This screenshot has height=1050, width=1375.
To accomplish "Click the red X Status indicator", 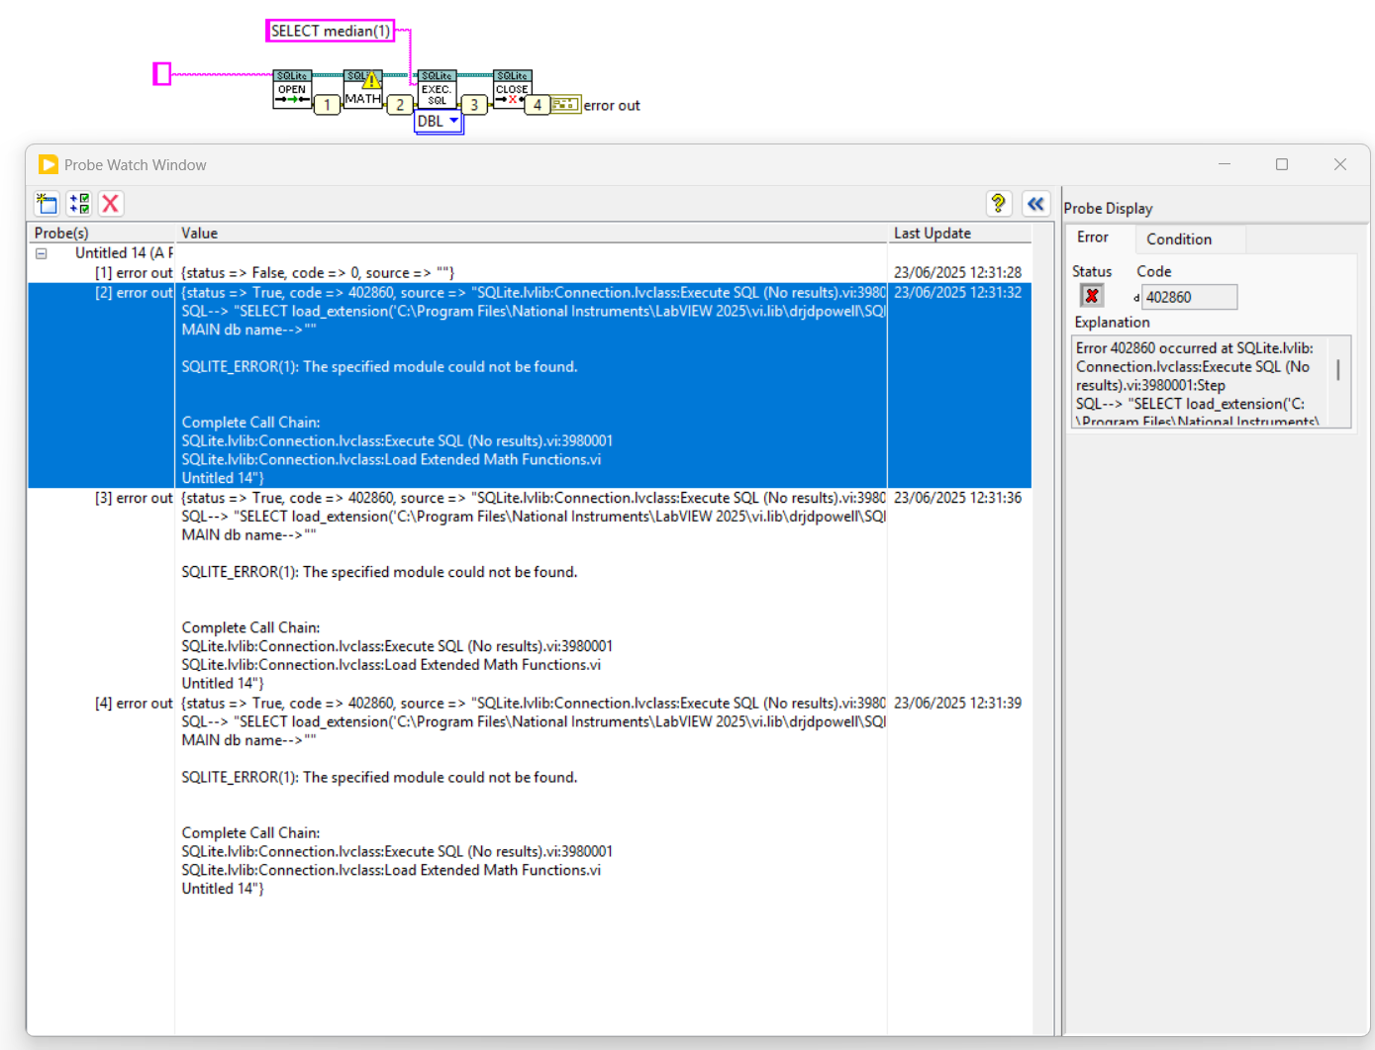I will point(1091,296).
